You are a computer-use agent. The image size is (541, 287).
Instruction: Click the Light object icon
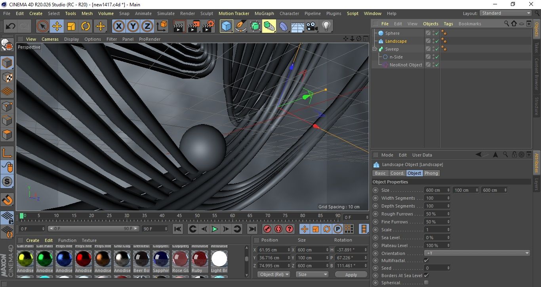click(326, 26)
